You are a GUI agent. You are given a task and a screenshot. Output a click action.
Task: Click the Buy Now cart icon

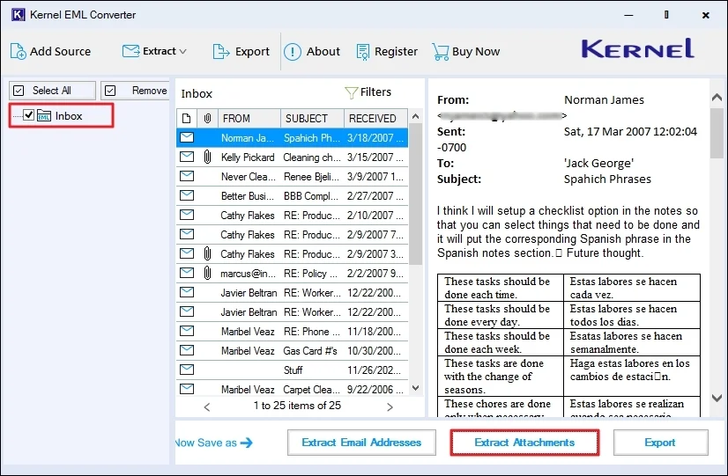[x=440, y=51]
